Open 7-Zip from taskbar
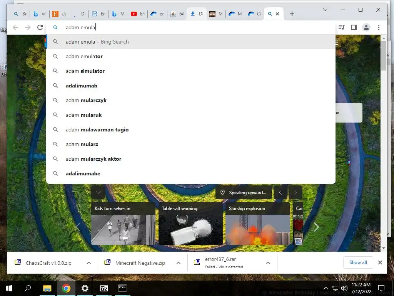The image size is (394, 296). (x=104, y=288)
